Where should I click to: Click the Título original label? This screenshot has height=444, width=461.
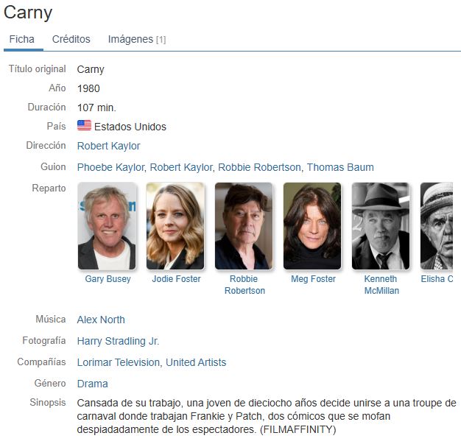tap(37, 68)
